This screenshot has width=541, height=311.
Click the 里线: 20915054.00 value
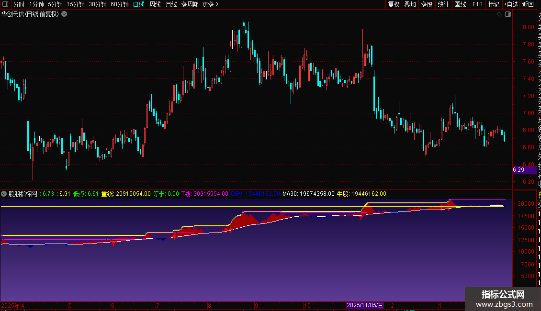pos(126,194)
